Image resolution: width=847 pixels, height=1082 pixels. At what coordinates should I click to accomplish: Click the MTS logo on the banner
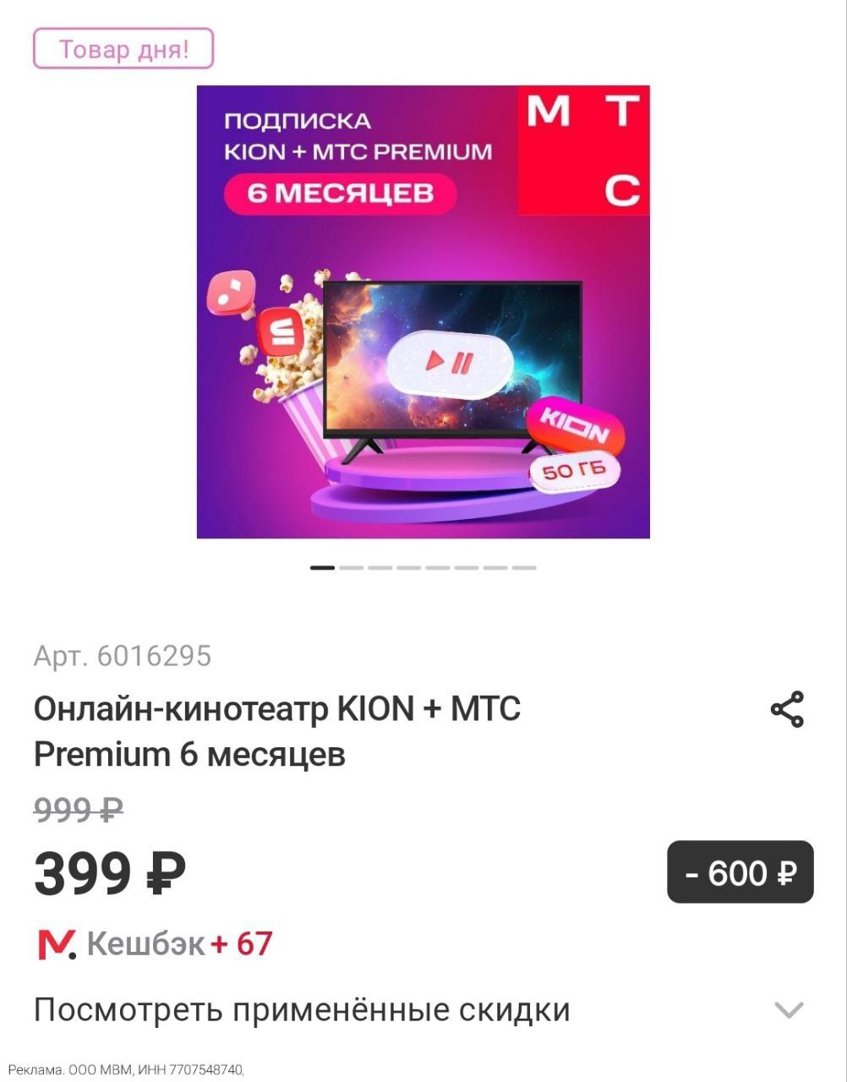(x=583, y=150)
